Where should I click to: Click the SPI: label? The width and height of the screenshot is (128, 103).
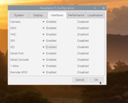click(13, 41)
